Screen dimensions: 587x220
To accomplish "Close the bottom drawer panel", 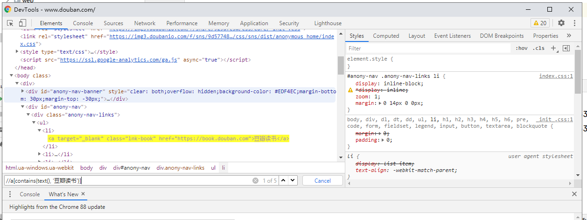I will coord(574,194).
